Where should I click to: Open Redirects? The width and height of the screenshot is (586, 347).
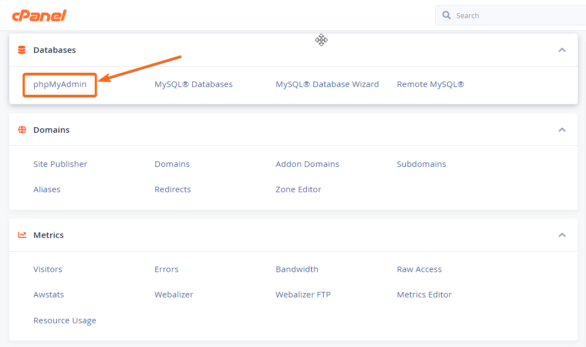(x=173, y=189)
